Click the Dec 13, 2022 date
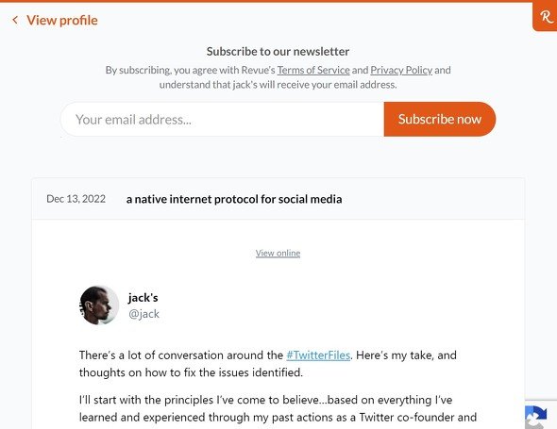The width and height of the screenshot is (557, 429). (76, 199)
